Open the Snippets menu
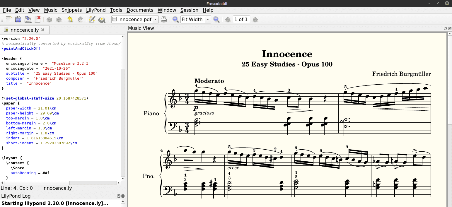452x207 pixels. click(x=71, y=10)
